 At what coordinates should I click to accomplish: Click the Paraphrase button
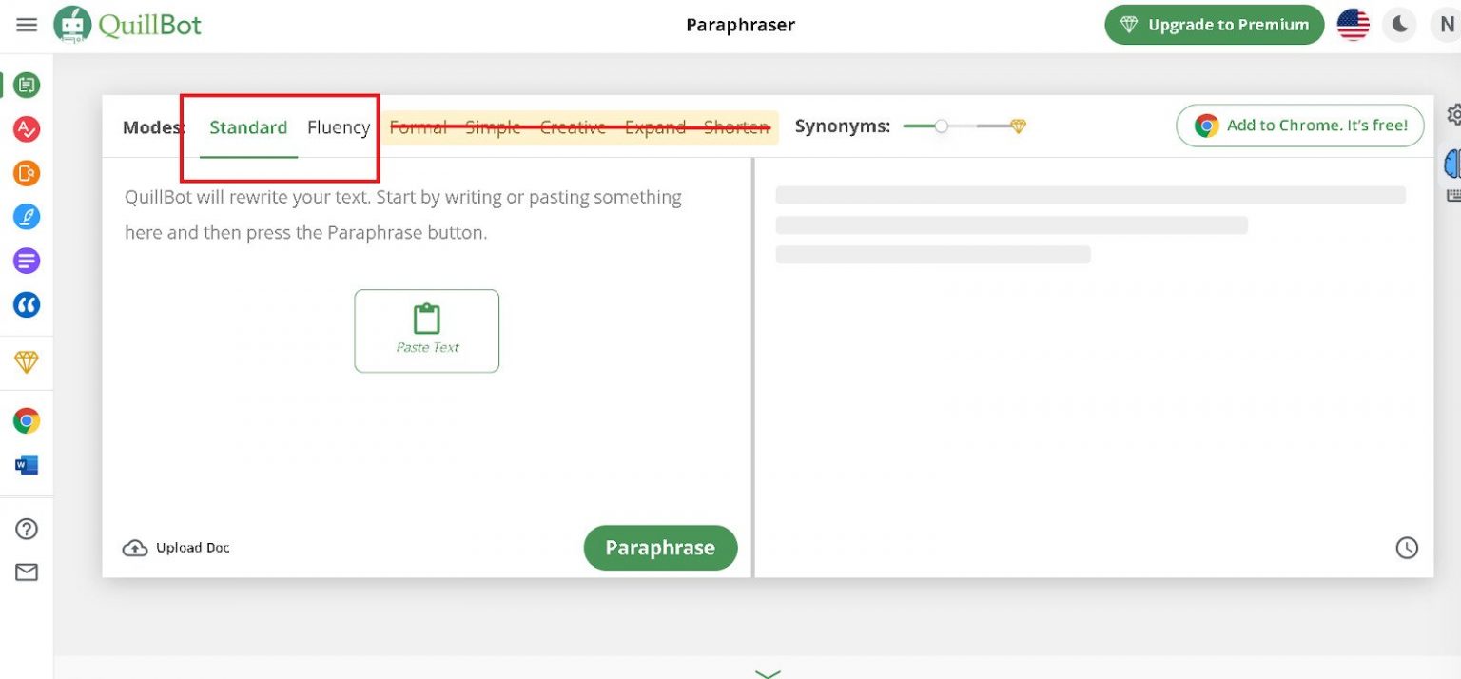(660, 548)
